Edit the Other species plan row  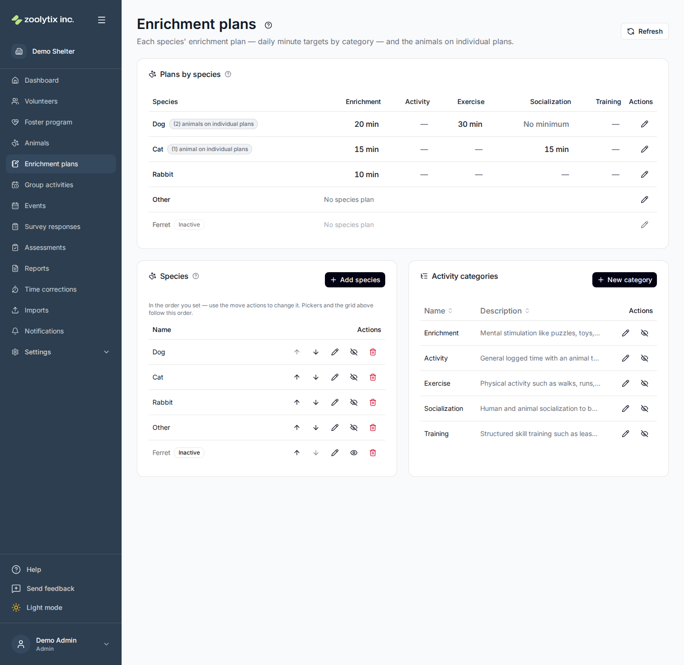(645, 199)
